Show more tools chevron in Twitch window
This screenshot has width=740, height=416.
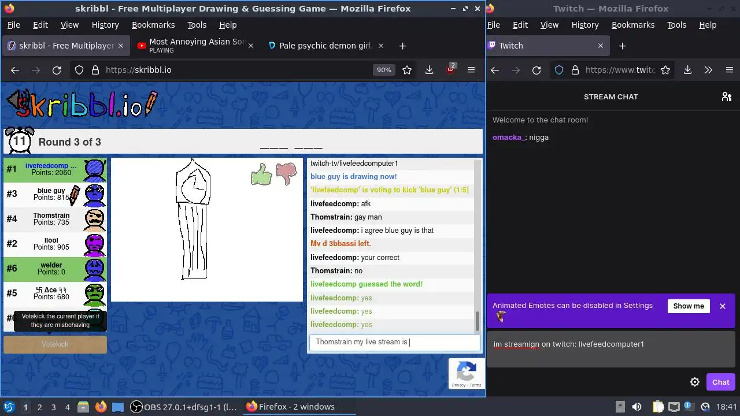click(x=708, y=70)
